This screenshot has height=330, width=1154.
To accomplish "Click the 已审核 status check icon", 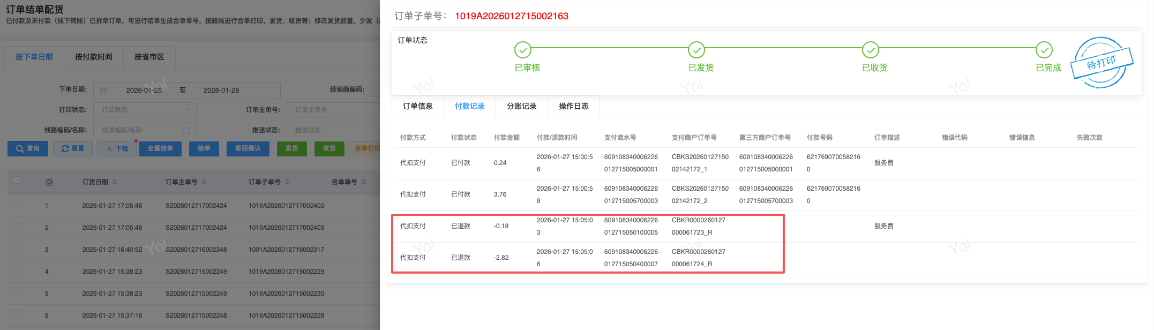I will (522, 50).
